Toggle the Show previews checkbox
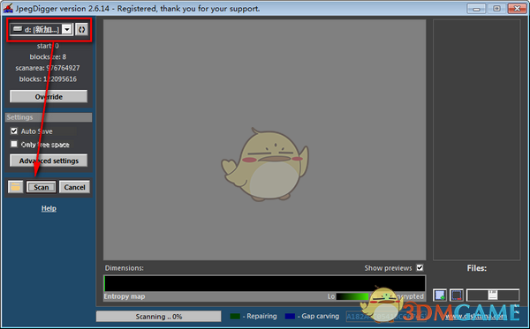 420,268
